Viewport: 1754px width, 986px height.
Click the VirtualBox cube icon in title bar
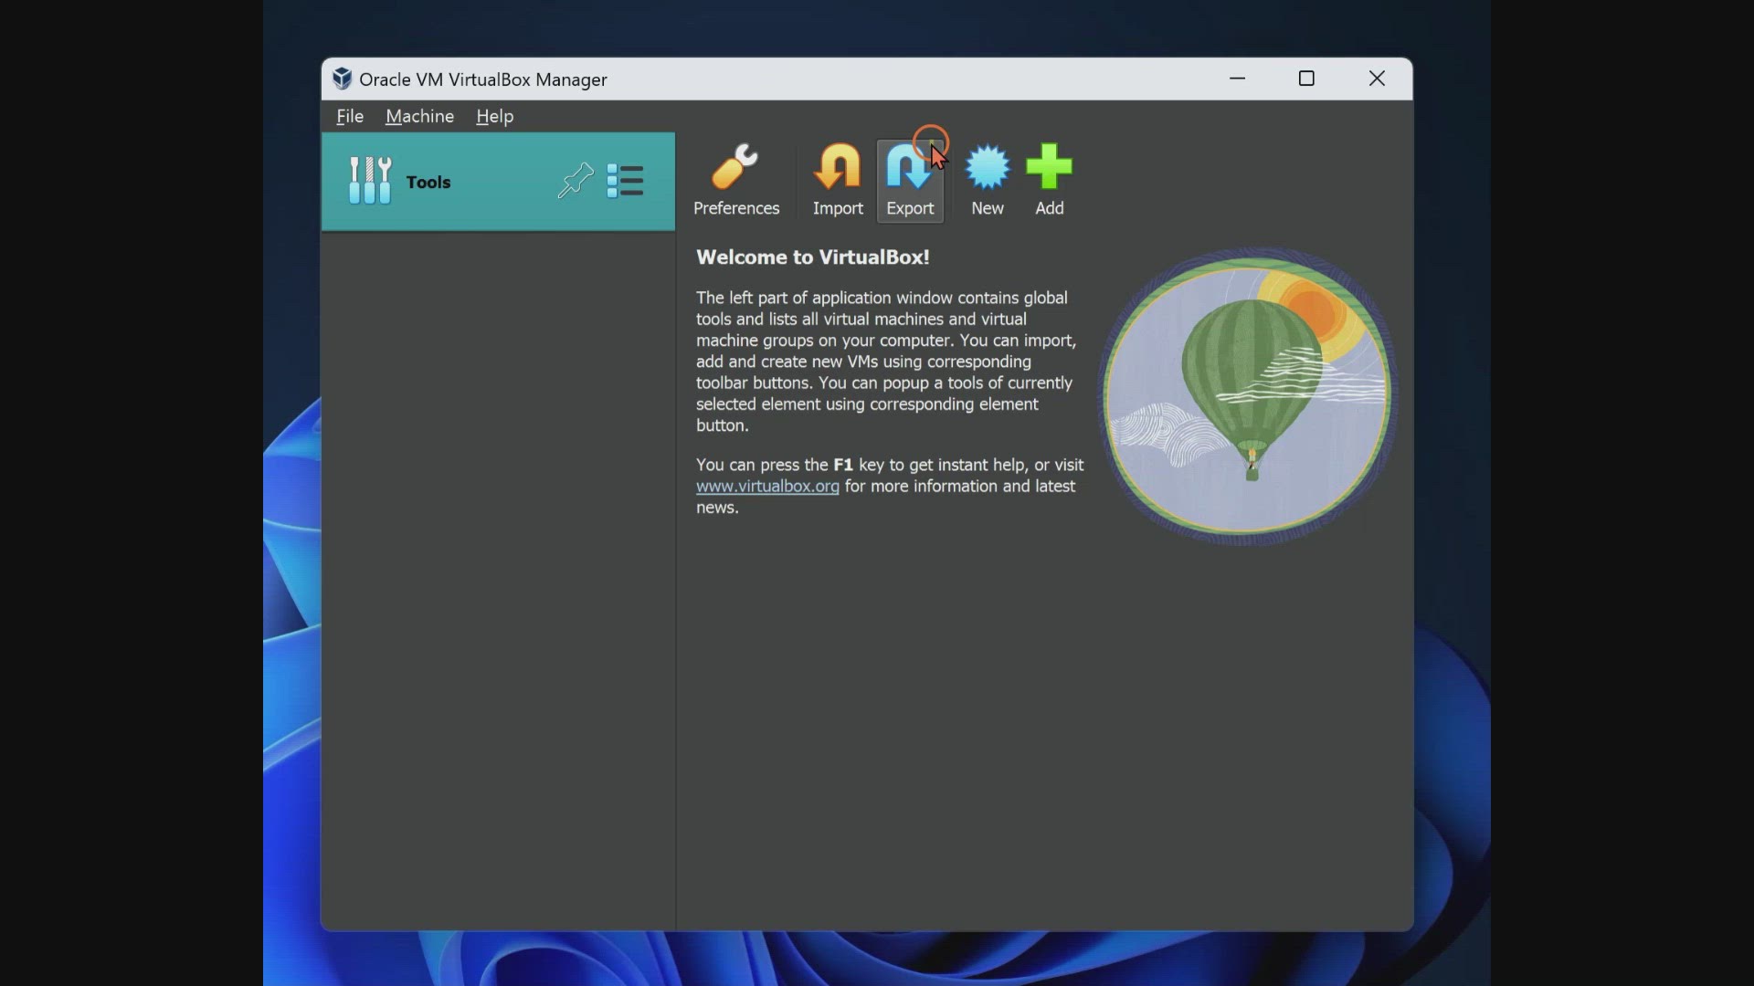tap(342, 79)
